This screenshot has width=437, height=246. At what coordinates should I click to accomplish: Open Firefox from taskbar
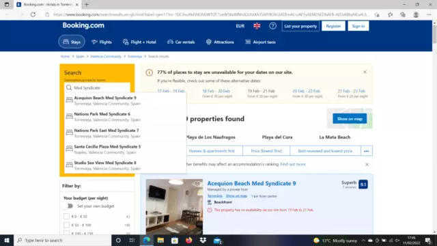tap(188, 240)
